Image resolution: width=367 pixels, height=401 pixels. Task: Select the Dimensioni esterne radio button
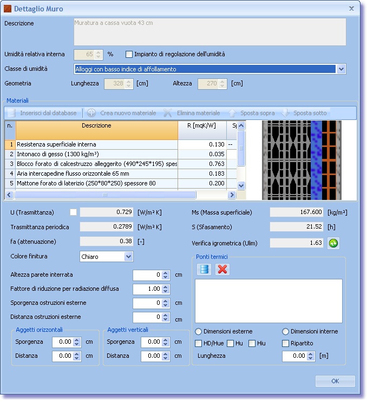(x=199, y=332)
